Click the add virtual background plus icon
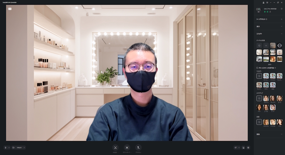 tap(266, 45)
